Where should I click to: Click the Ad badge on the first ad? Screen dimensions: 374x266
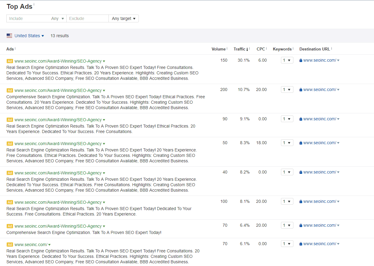10,61
